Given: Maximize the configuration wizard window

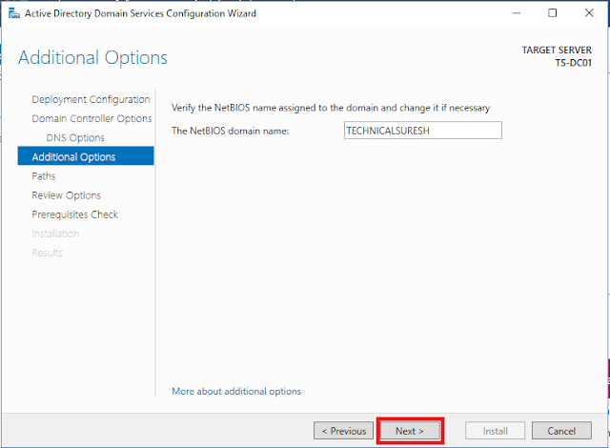Looking at the screenshot, I should click(553, 13).
